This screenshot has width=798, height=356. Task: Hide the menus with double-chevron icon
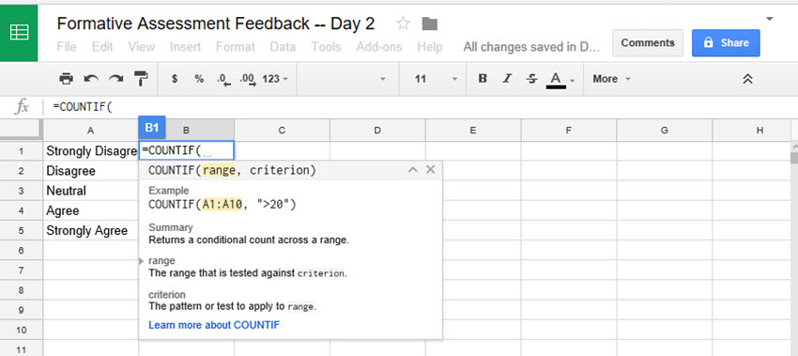pos(747,79)
